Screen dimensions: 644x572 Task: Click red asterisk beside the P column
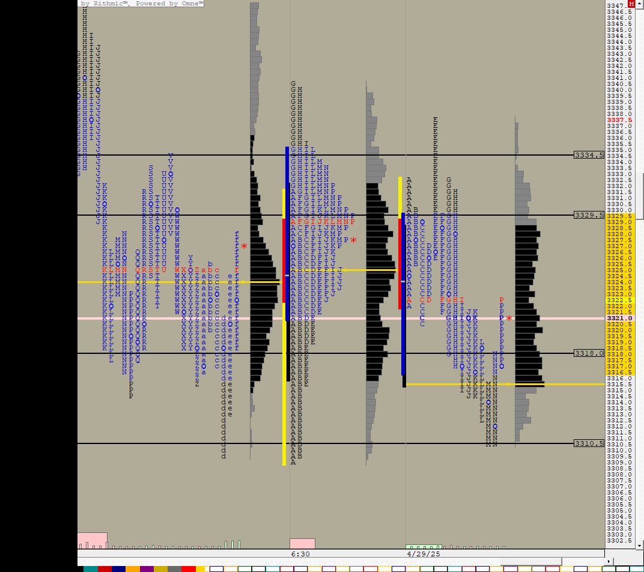tap(509, 319)
